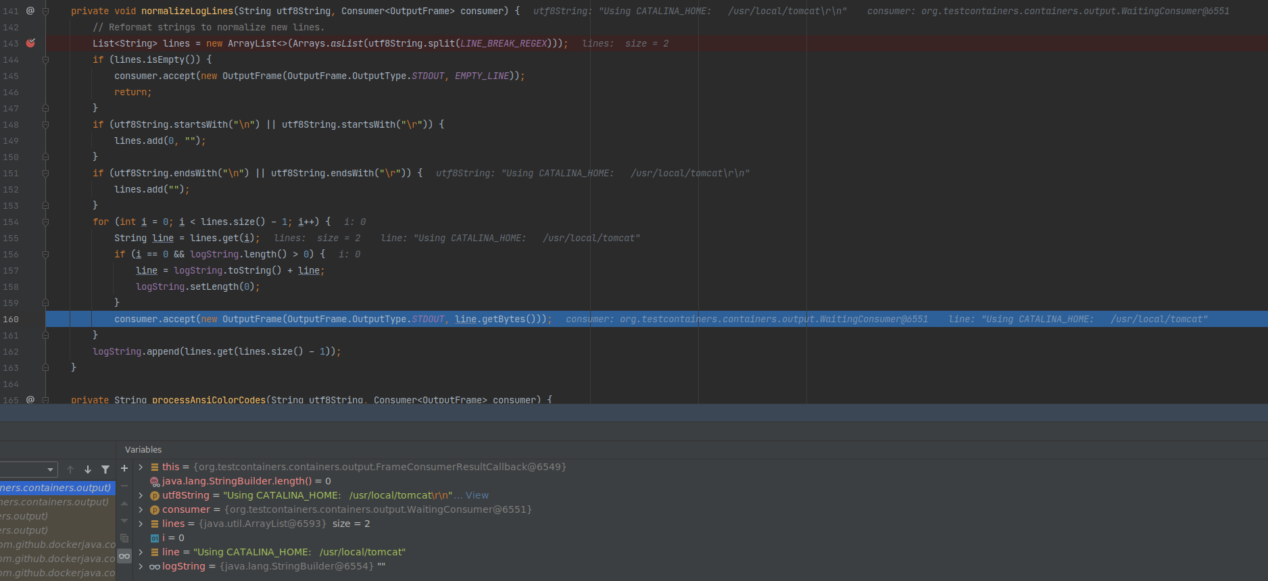Click line number 160 in gutter

point(11,319)
